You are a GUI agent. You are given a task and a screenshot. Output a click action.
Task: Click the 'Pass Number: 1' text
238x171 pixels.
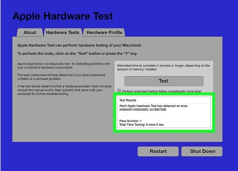click(x=130, y=121)
